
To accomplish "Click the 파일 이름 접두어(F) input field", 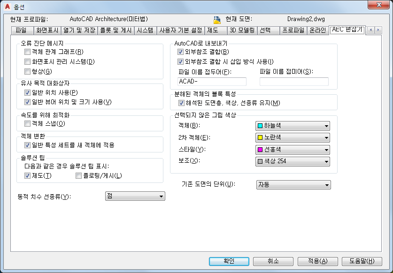I will [212, 82].
